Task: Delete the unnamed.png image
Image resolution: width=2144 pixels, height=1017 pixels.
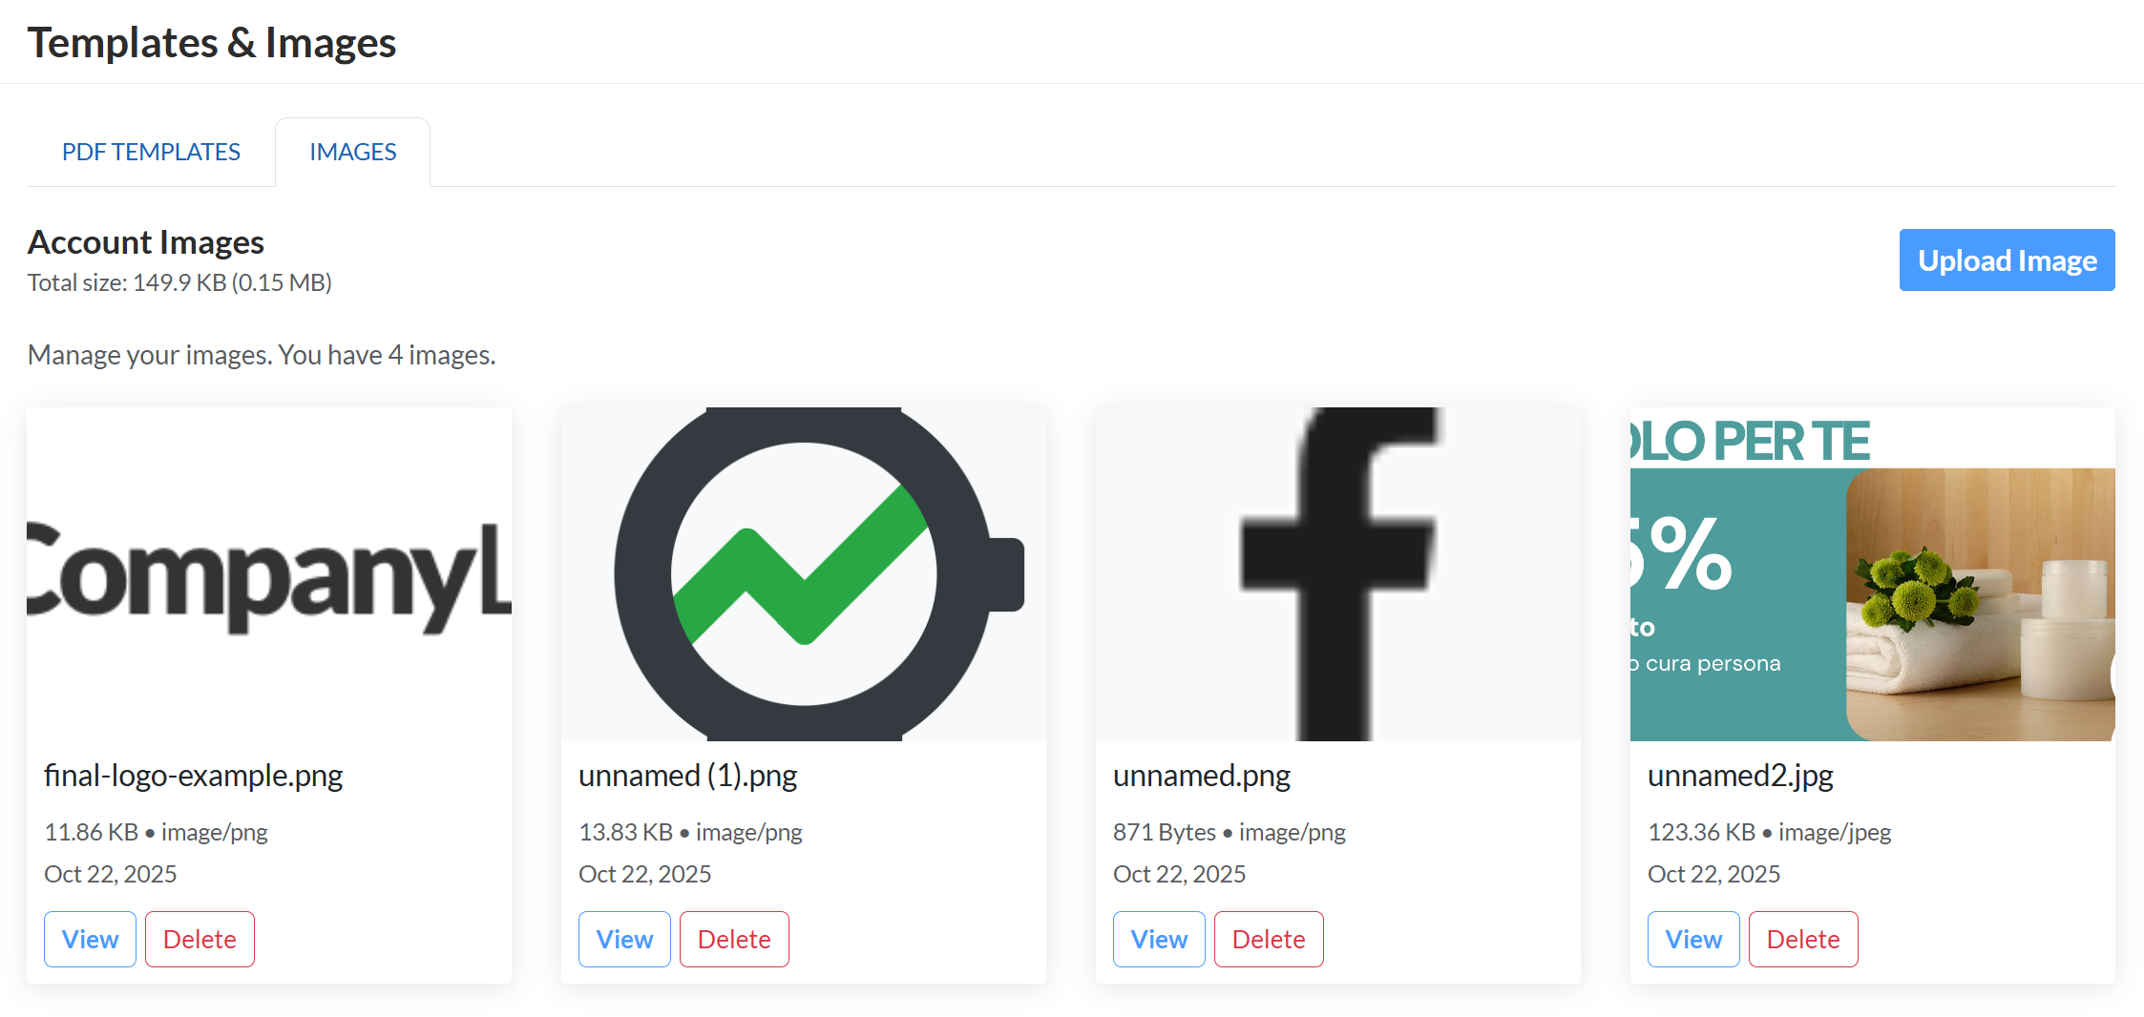Action: click(1268, 939)
